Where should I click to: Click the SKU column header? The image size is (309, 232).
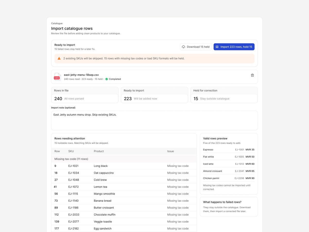click(71, 151)
